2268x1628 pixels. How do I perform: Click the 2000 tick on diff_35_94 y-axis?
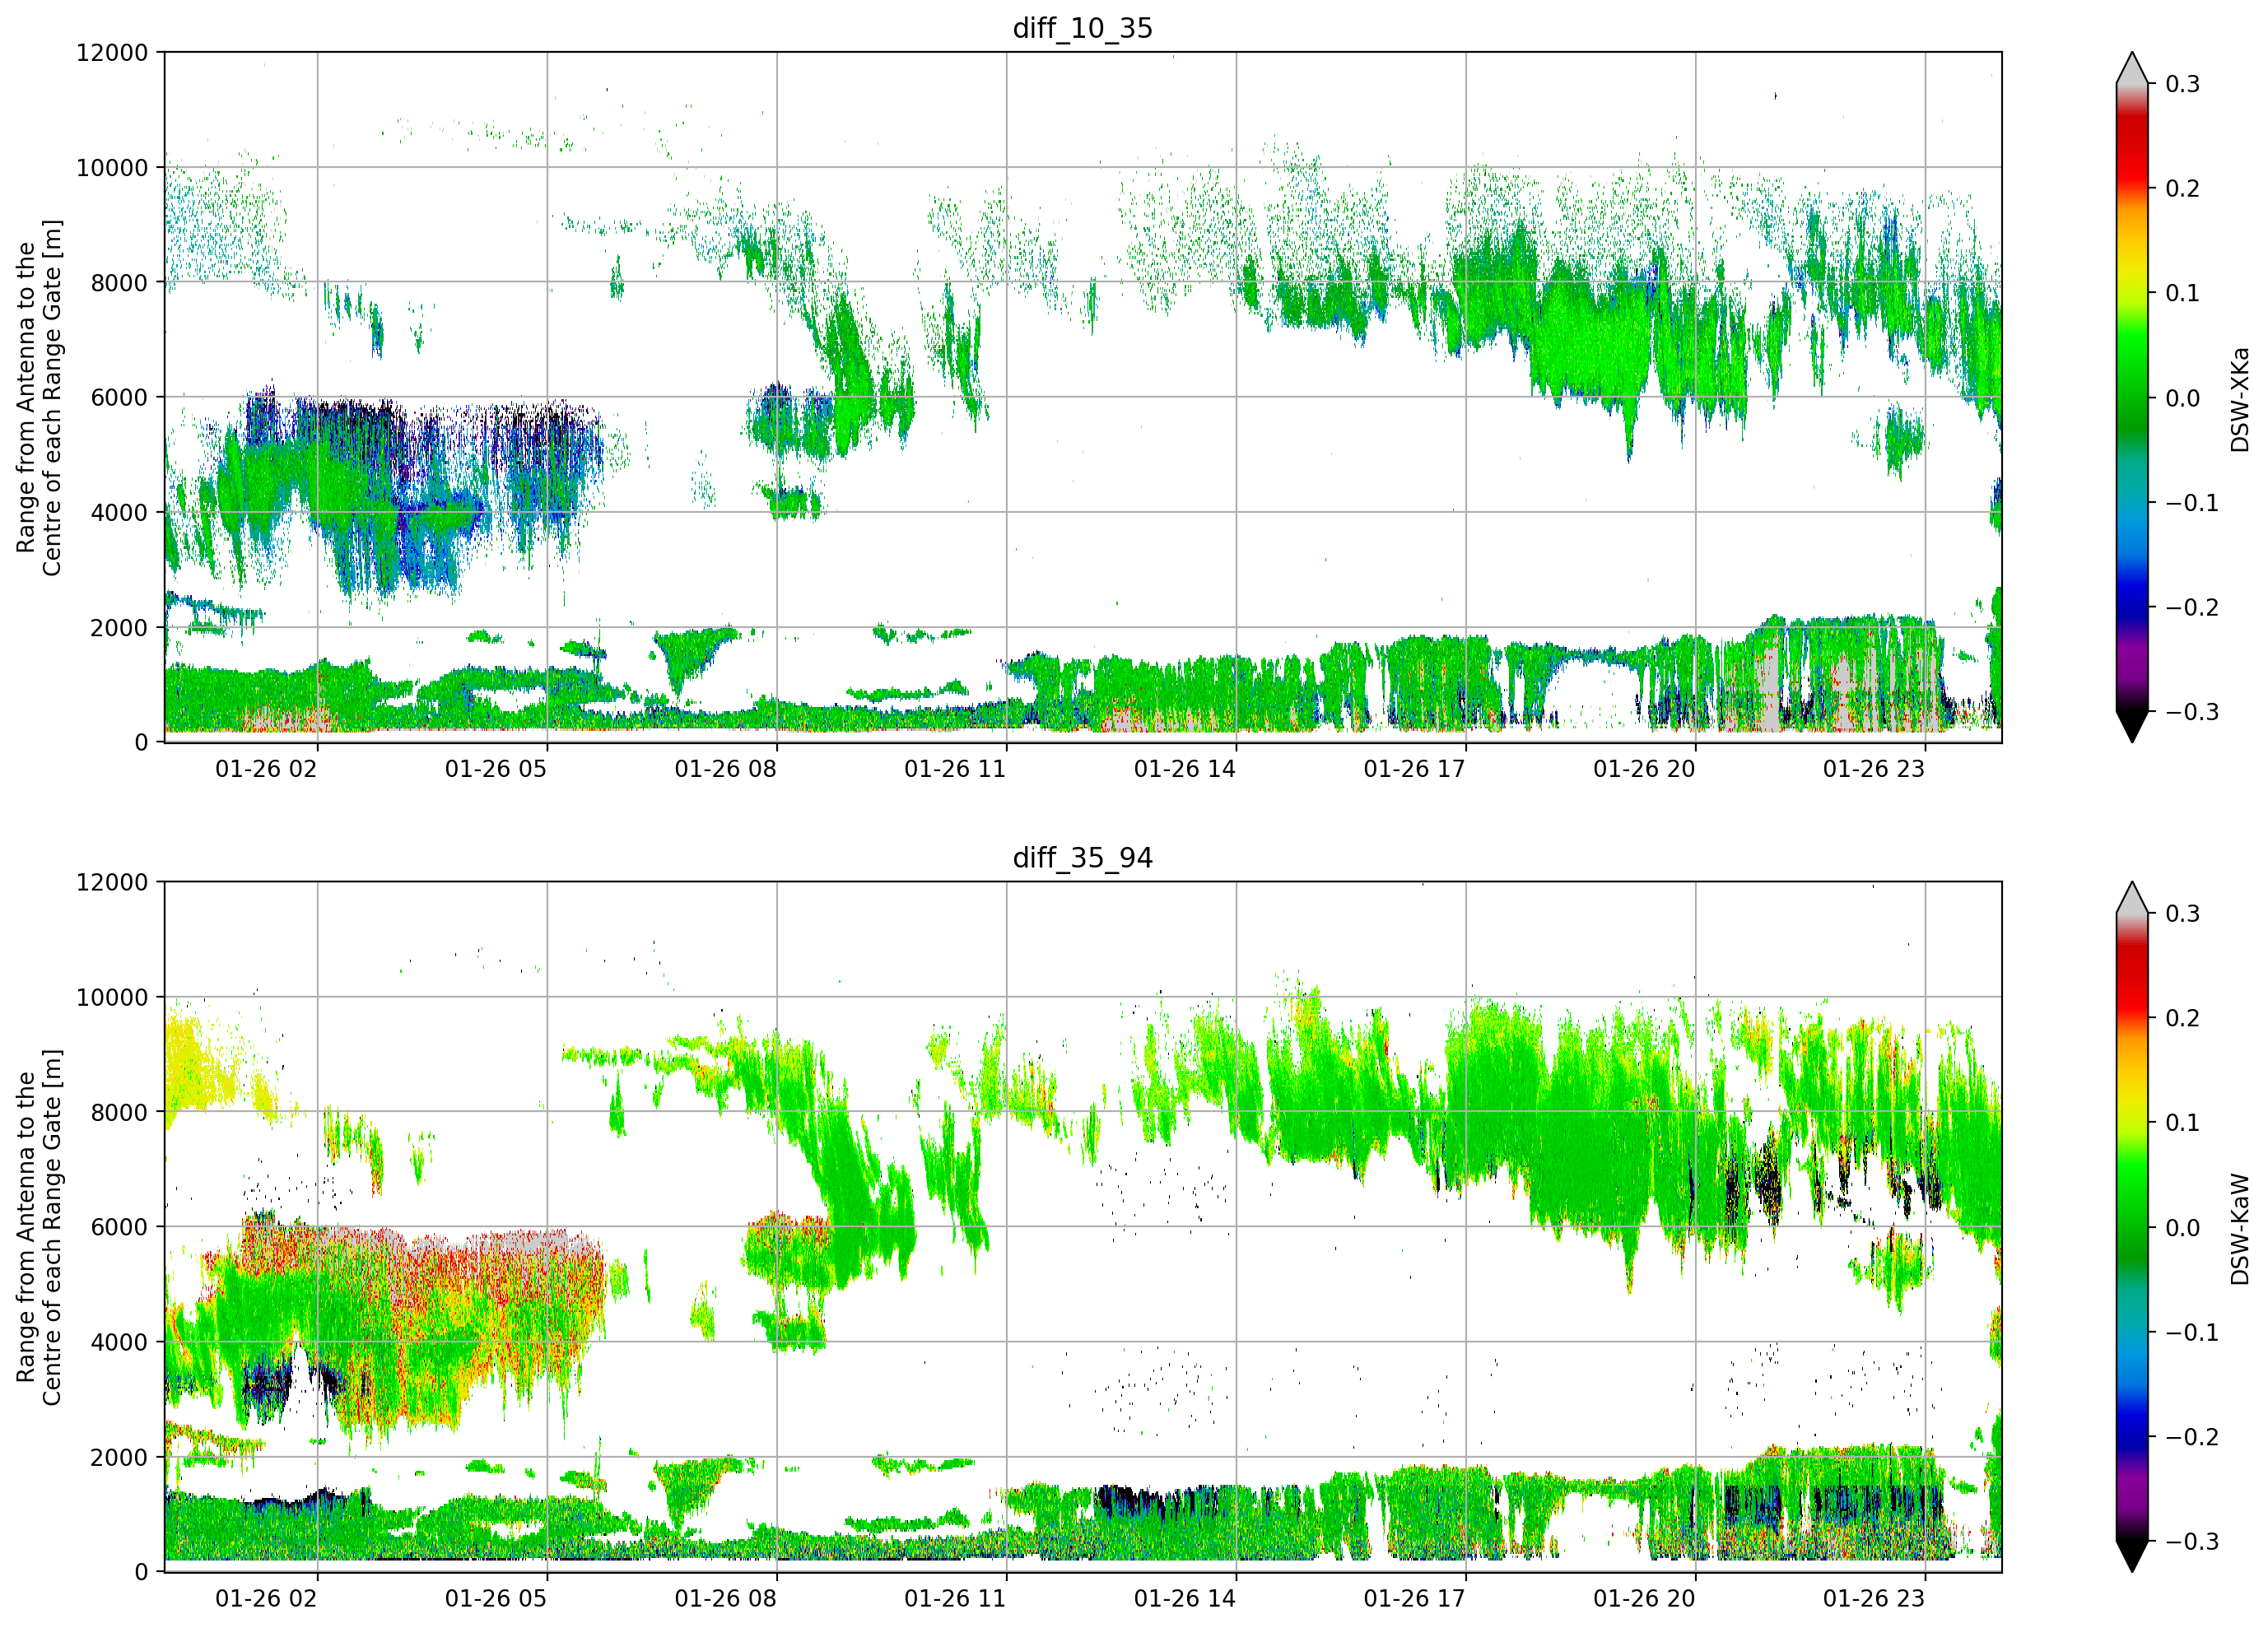tap(119, 1457)
